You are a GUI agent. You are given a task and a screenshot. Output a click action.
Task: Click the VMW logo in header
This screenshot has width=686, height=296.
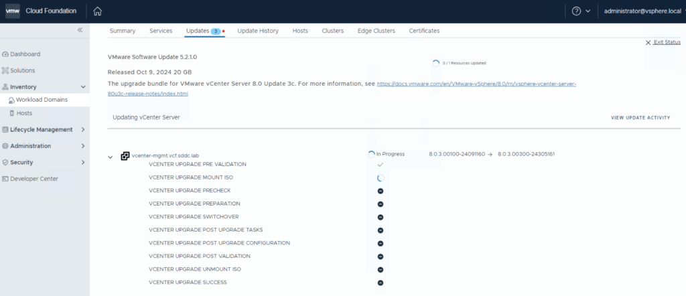coord(13,11)
